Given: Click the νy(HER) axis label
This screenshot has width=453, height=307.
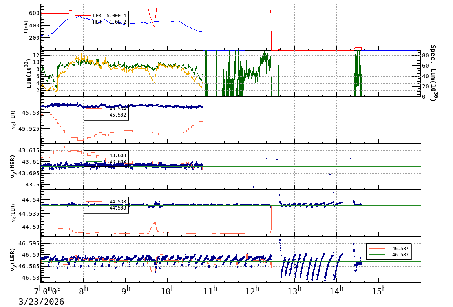Looking at the screenshot, I should 13,166.
